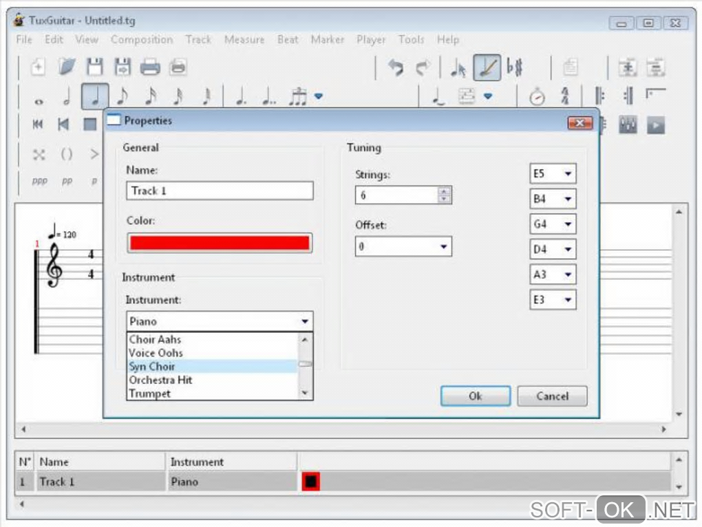
Task: Open a file with the folder icon
Action: tap(67, 67)
